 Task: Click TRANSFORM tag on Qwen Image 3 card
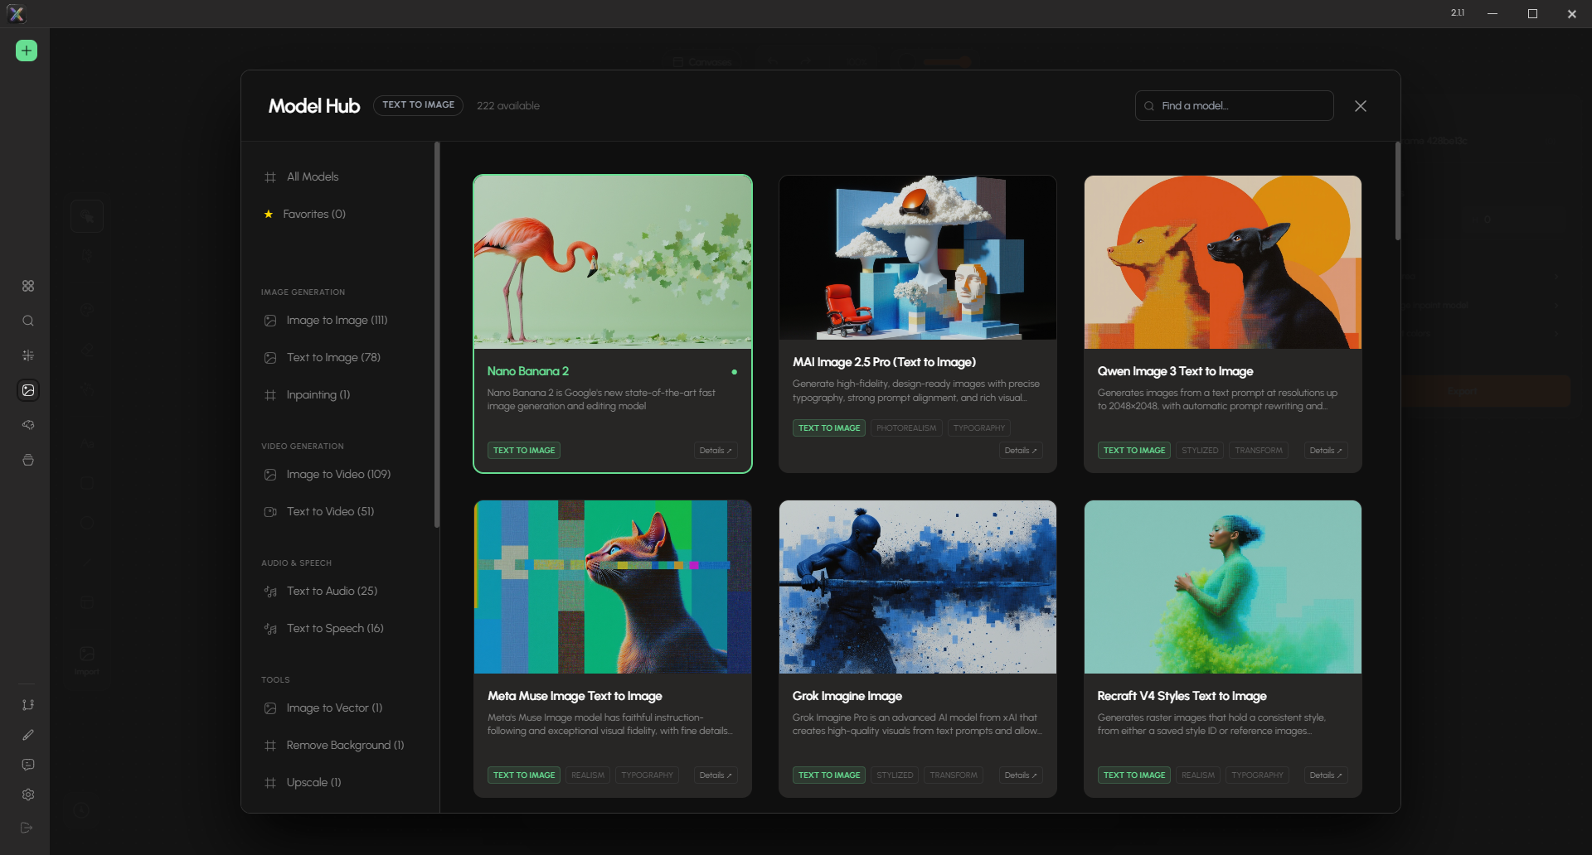coord(1259,451)
